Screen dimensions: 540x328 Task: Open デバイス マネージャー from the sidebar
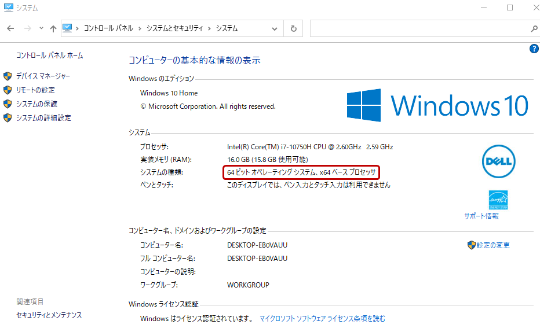click(43, 76)
